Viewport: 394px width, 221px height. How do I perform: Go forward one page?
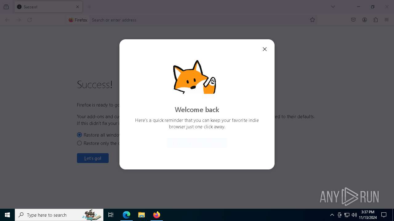tap(18, 20)
